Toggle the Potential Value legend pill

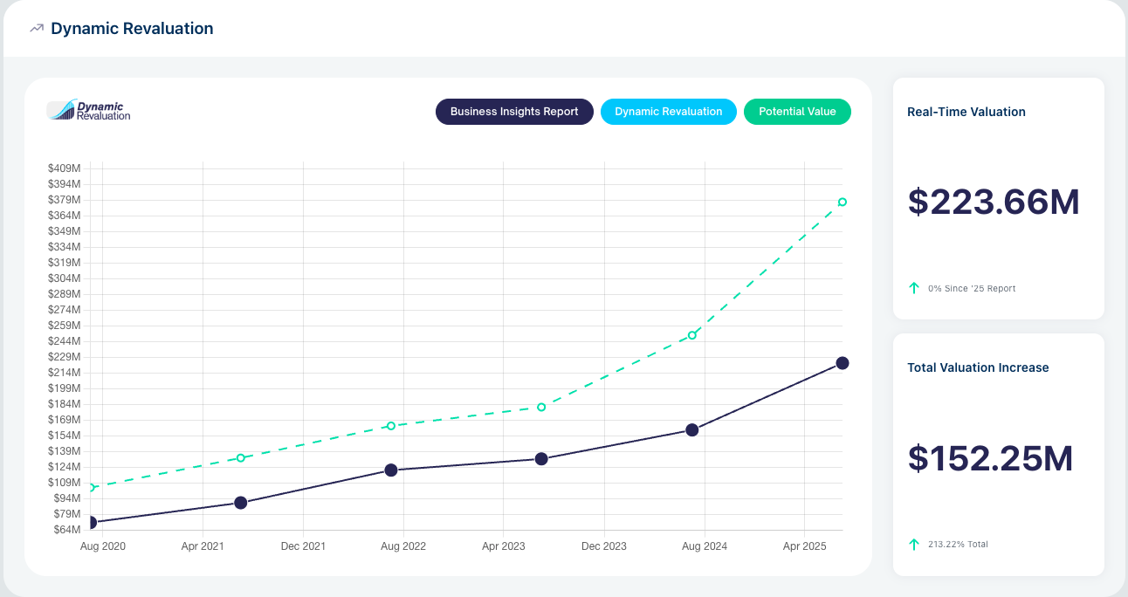[x=797, y=112]
